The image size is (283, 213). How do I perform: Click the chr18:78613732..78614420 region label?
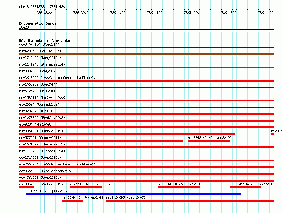pyautogui.click(x=42, y=7)
